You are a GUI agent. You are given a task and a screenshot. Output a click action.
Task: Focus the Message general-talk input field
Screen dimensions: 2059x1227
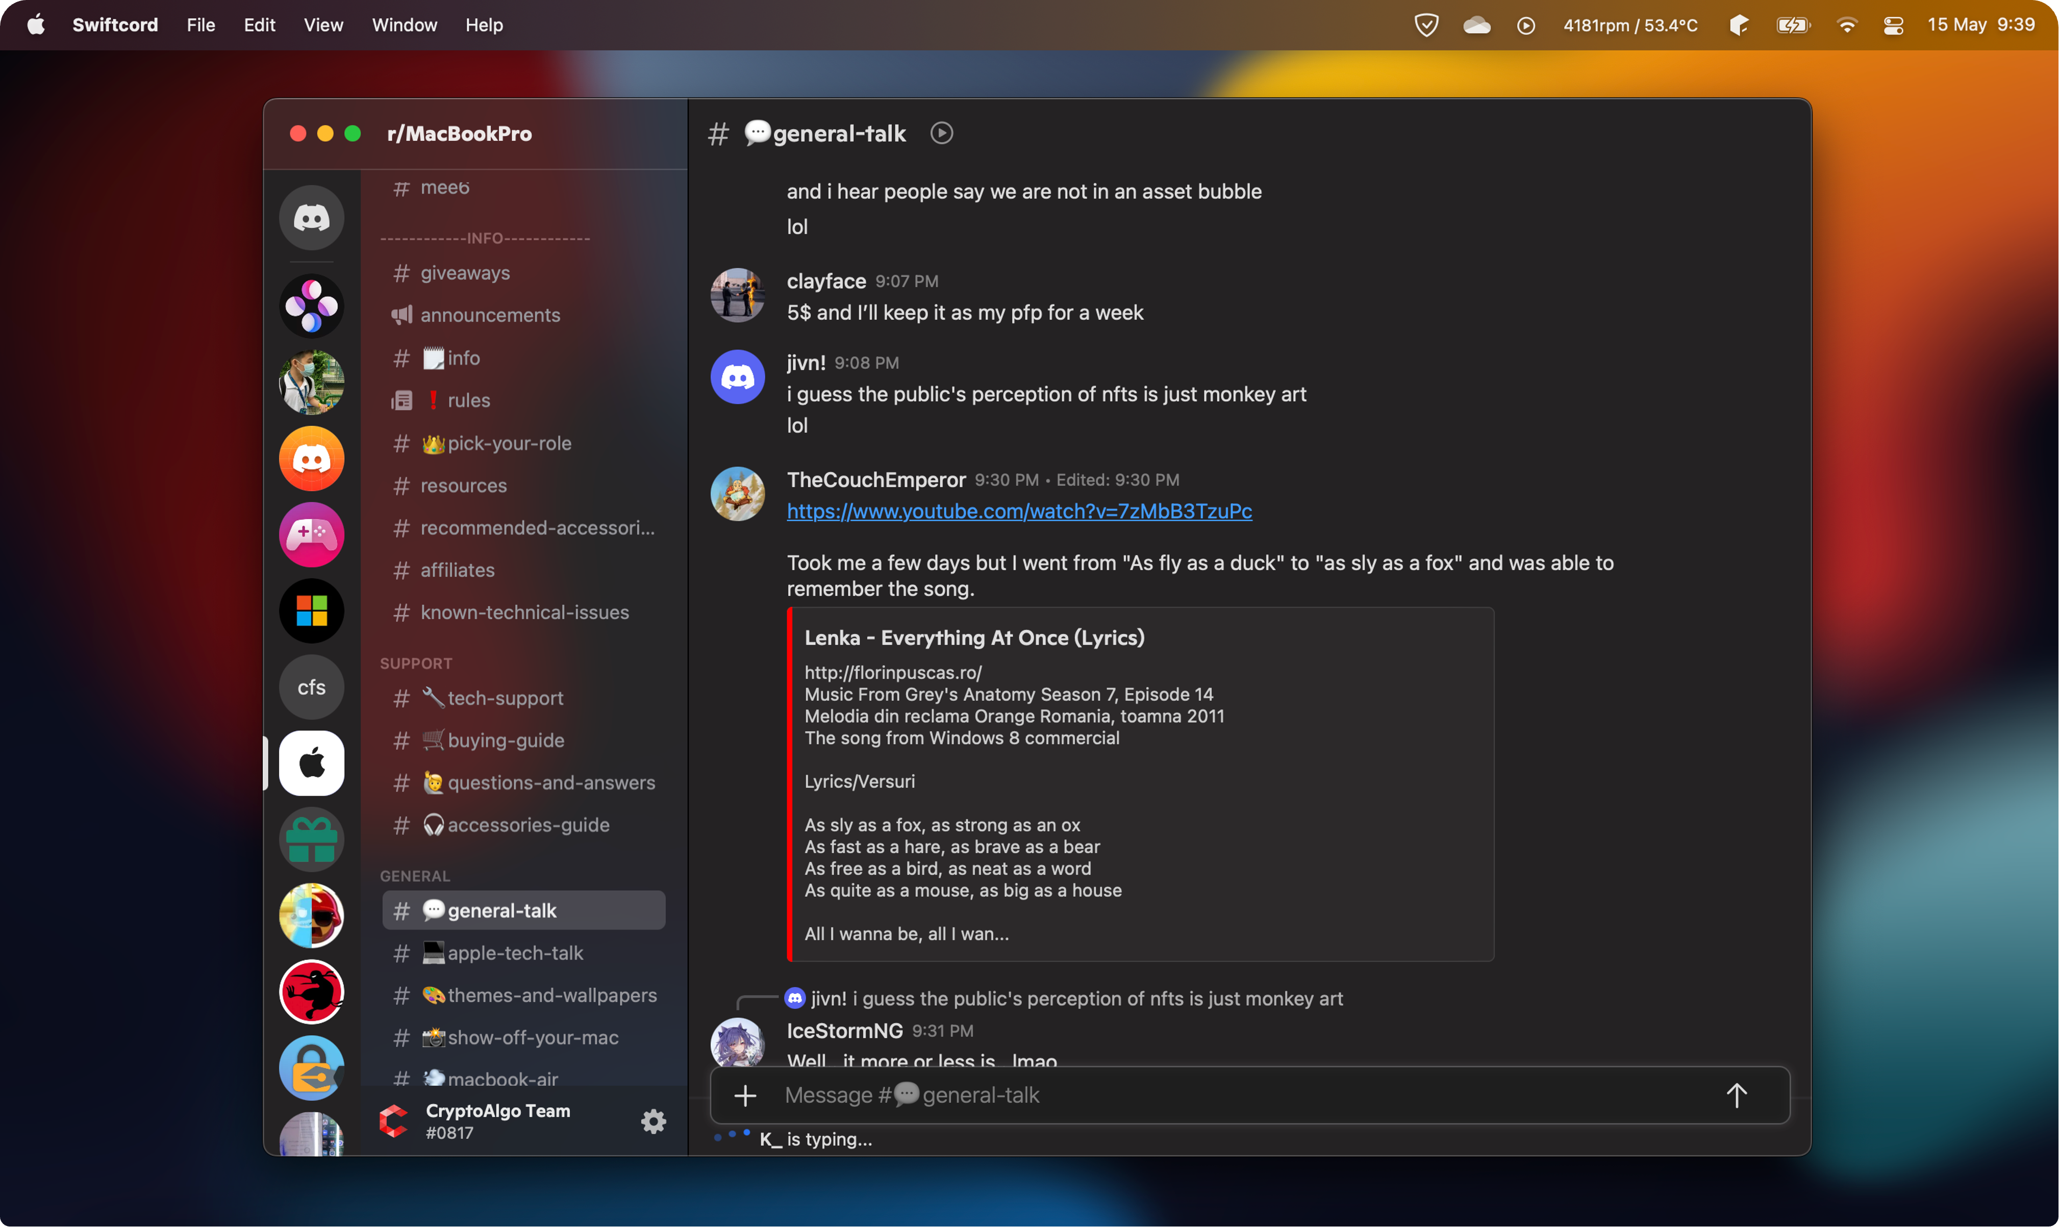(x=1240, y=1095)
